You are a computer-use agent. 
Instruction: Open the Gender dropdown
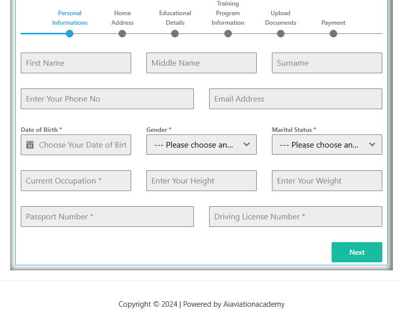(201, 145)
